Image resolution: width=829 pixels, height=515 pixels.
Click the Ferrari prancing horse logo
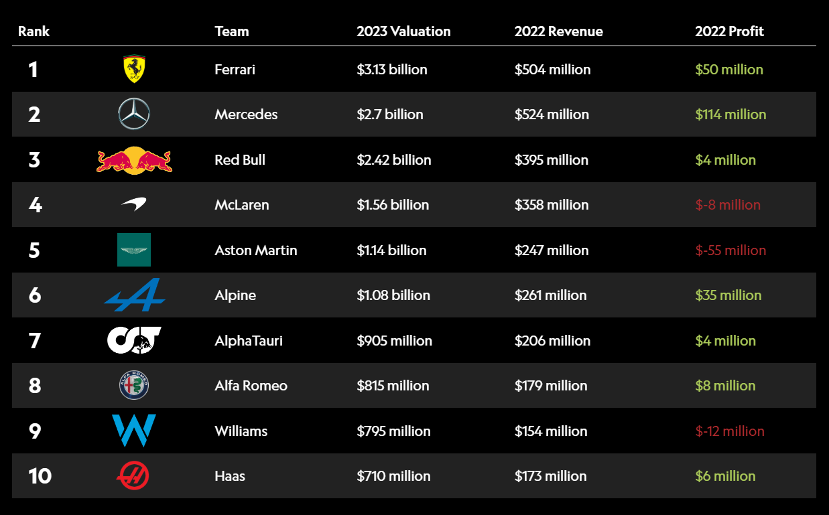click(134, 69)
